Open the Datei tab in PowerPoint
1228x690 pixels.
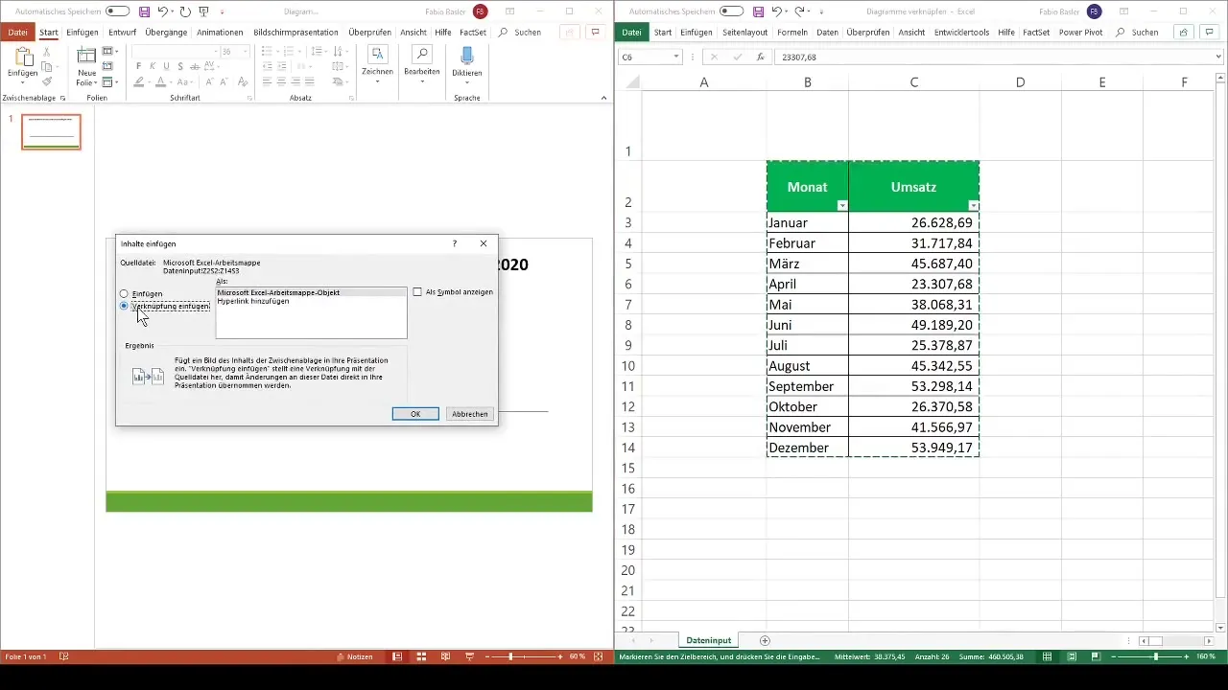coord(17,32)
